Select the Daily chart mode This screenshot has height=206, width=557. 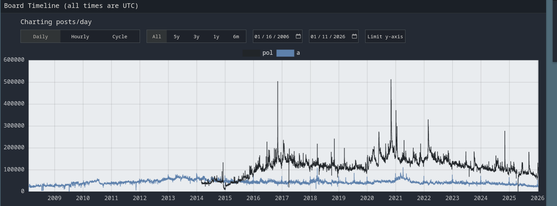click(41, 37)
